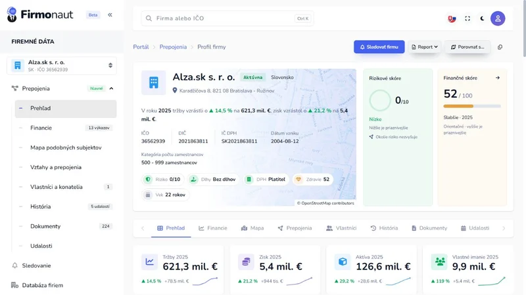Screen dimensions: 526x295
Task: Open História in sidebar
Action: (66, 206)
